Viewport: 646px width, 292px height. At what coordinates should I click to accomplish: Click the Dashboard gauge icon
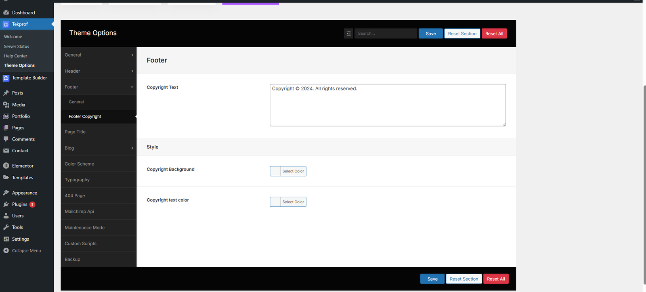pyautogui.click(x=6, y=13)
